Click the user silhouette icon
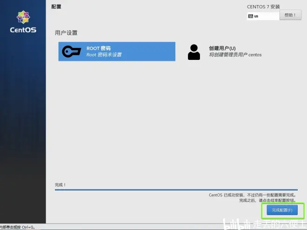The height and width of the screenshot is (230, 307). pos(194,52)
